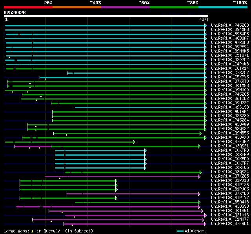Select hit label UniRef100_A3QSS2

point(230,129)
